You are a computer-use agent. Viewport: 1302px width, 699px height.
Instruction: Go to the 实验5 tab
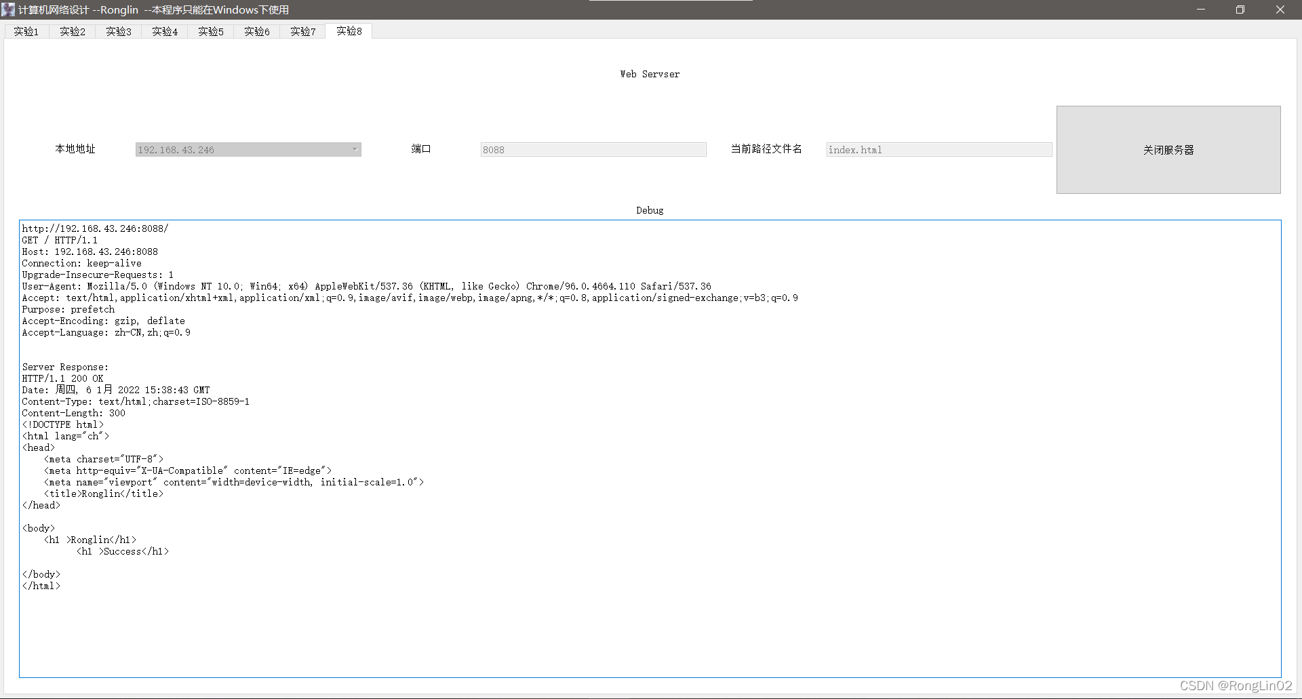click(211, 31)
